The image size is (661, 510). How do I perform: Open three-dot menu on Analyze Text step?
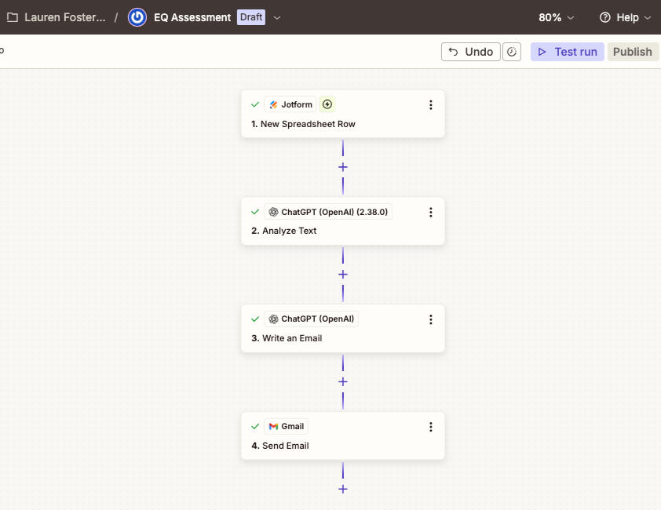coord(430,212)
